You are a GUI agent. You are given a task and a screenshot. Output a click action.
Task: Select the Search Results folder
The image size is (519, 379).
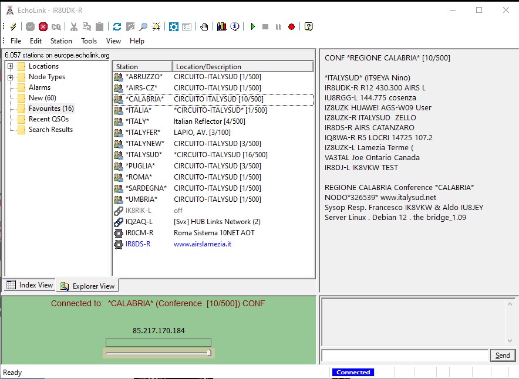click(50, 130)
